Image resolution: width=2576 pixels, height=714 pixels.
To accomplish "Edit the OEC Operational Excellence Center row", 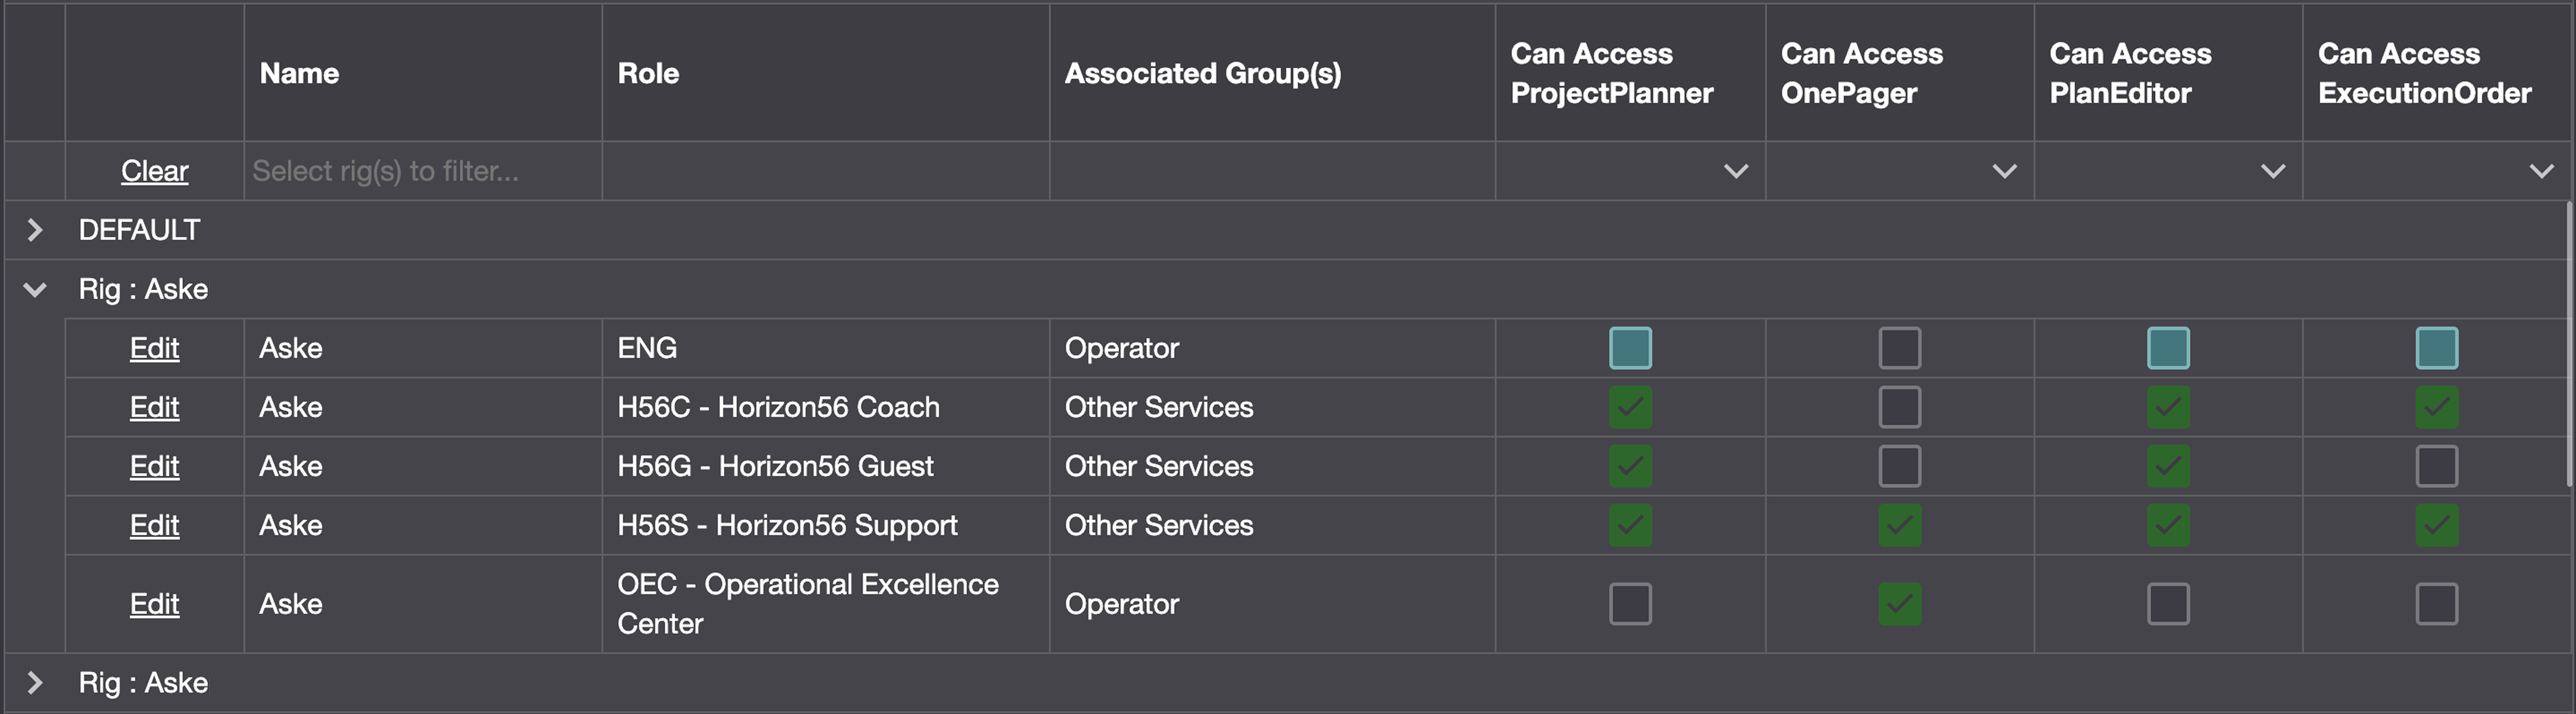I will [x=154, y=604].
